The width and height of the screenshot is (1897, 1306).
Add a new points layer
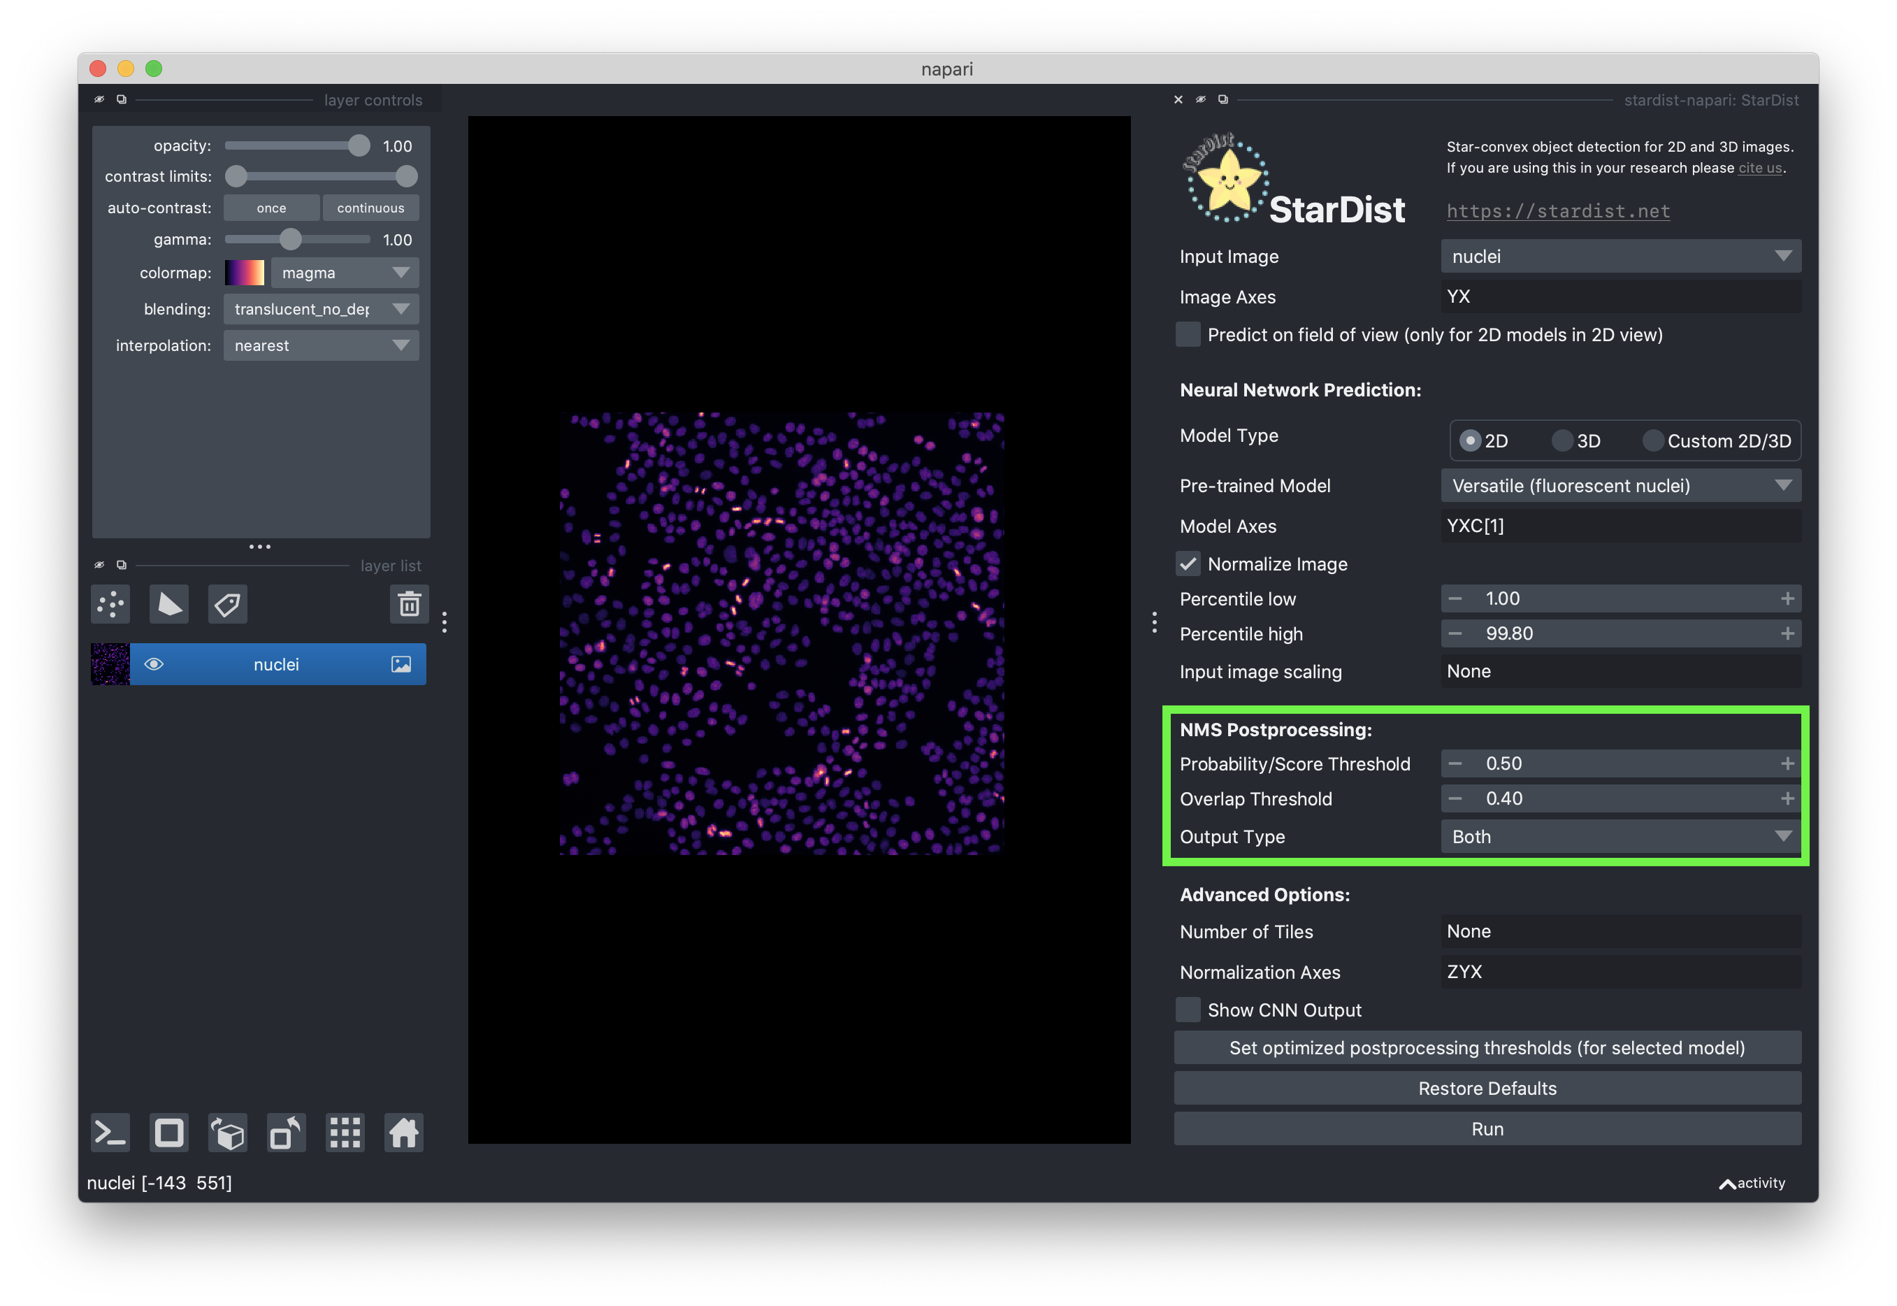[110, 605]
